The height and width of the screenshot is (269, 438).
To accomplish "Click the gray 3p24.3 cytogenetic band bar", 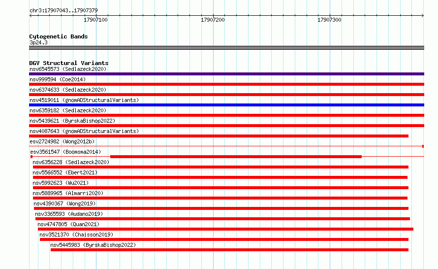I will 226,48.
